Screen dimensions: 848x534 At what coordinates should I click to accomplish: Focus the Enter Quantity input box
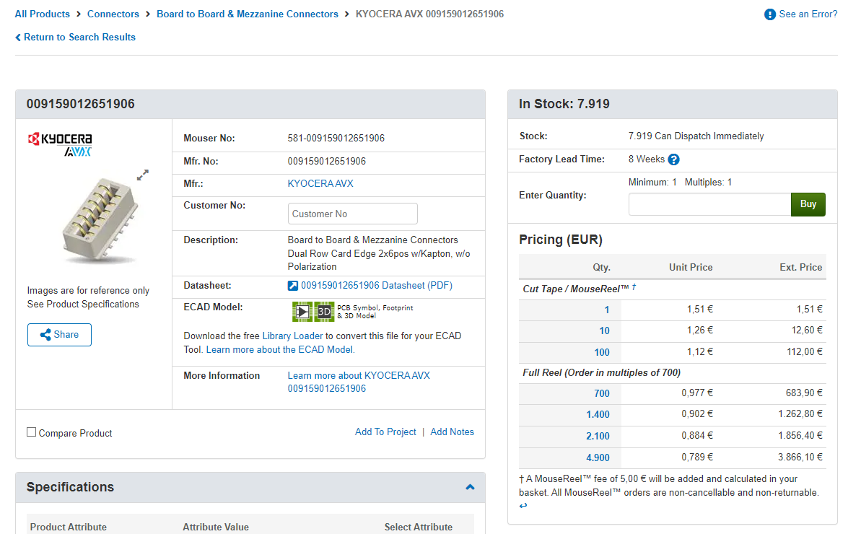709,204
